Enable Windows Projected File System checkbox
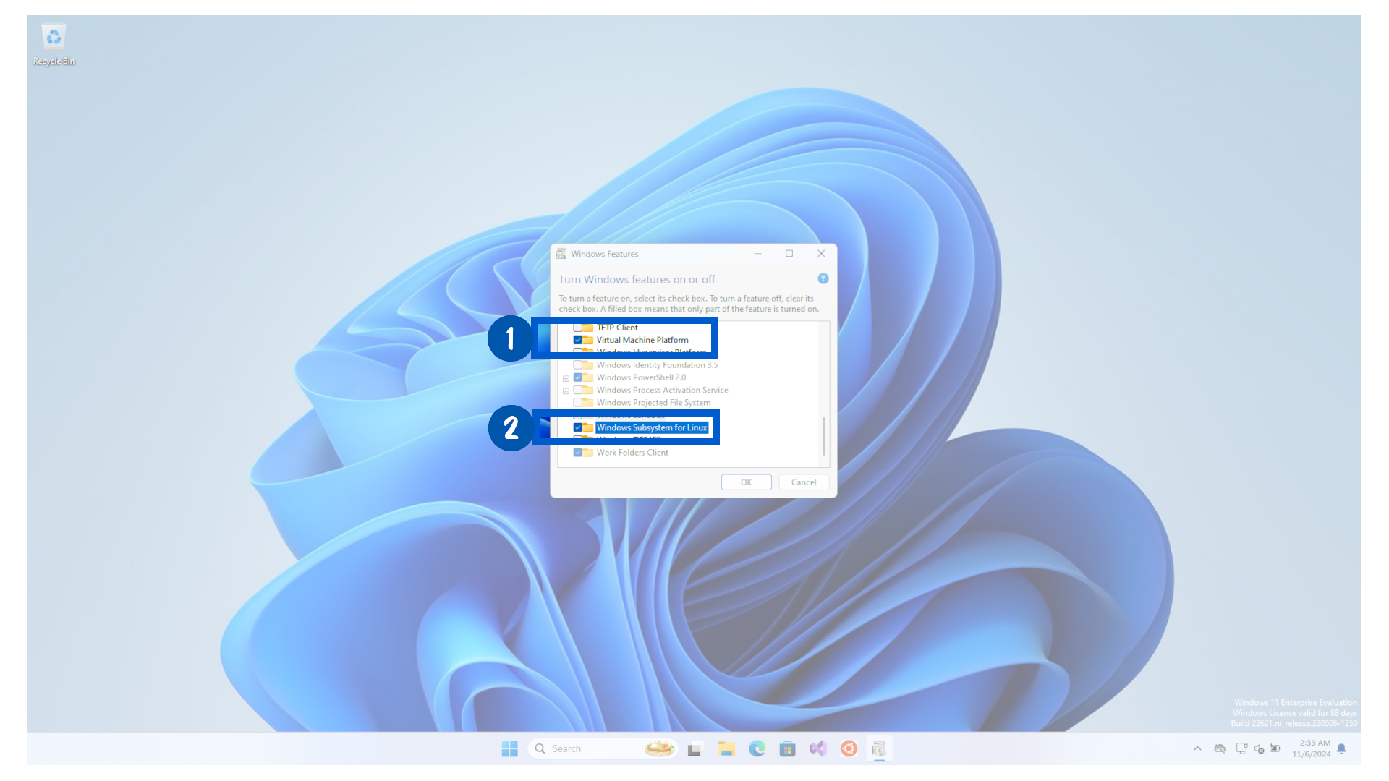The width and height of the screenshot is (1389, 781). 577,403
